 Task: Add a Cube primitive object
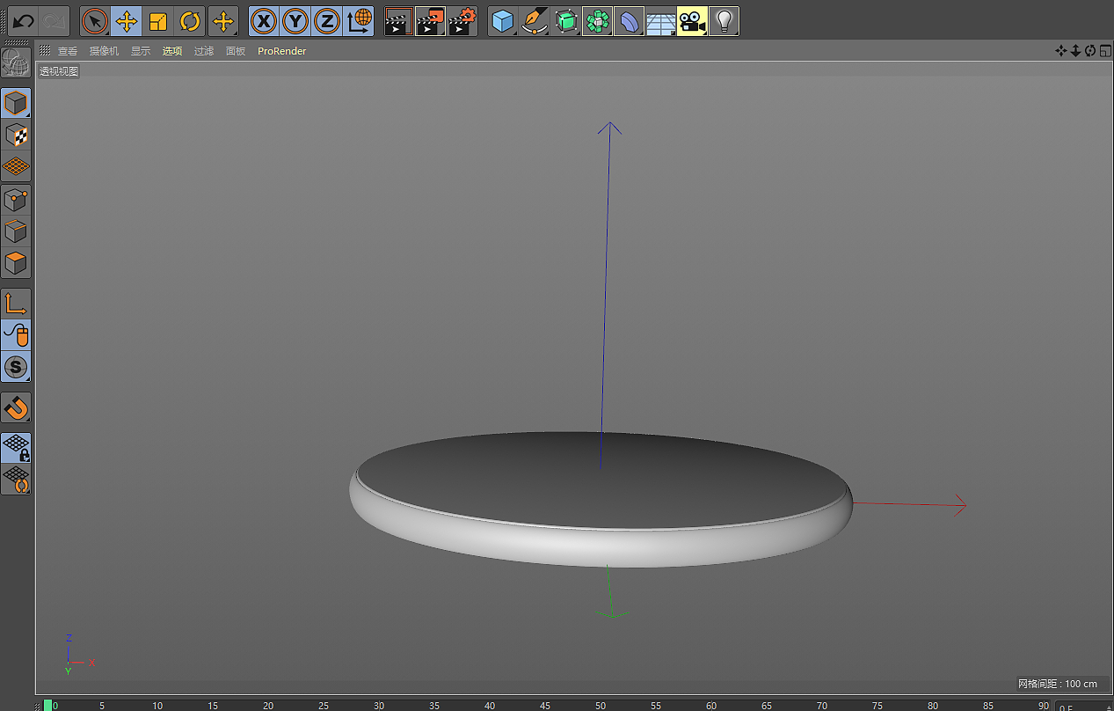click(503, 21)
